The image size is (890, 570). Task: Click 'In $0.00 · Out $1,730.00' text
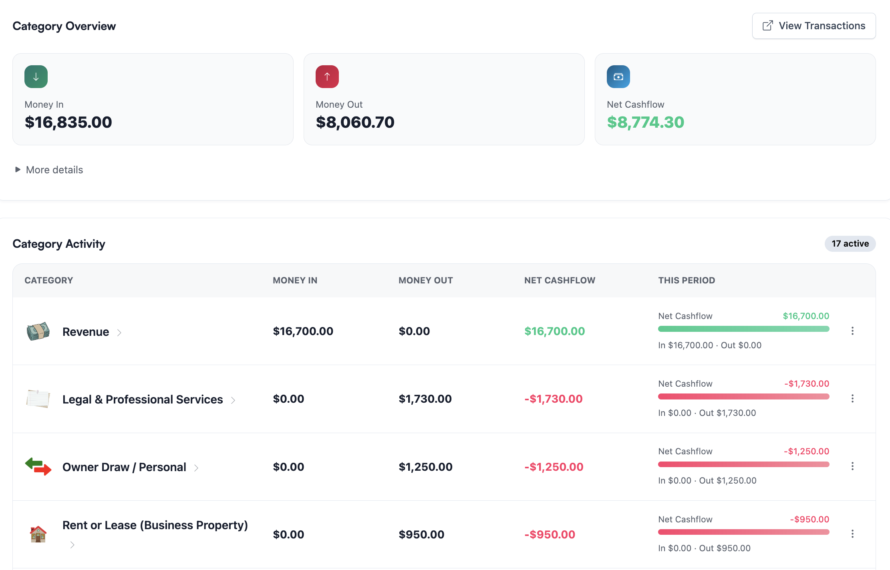tap(707, 413)
